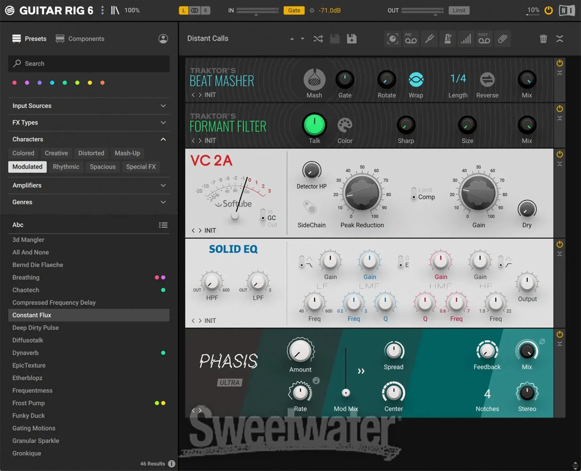This screenshot has width=581, height=471.
Task: Open the list view icon beside Abc
Action: 163,225
